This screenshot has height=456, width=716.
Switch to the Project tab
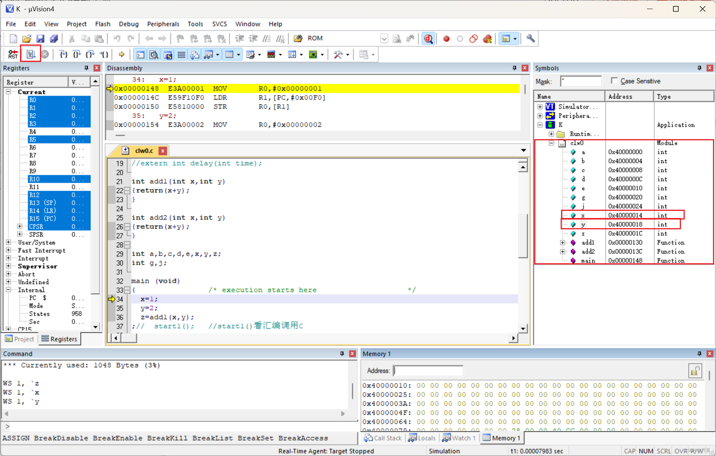20,339
